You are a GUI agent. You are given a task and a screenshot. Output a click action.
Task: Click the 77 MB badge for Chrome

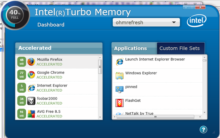pos(22,75)
